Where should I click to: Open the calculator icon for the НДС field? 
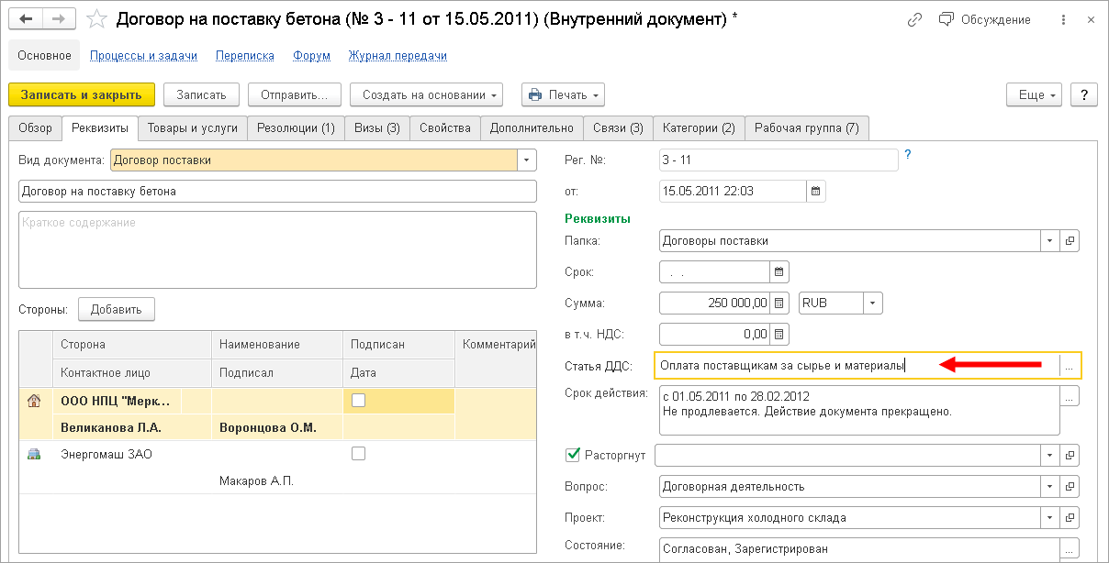pos(779,334)
